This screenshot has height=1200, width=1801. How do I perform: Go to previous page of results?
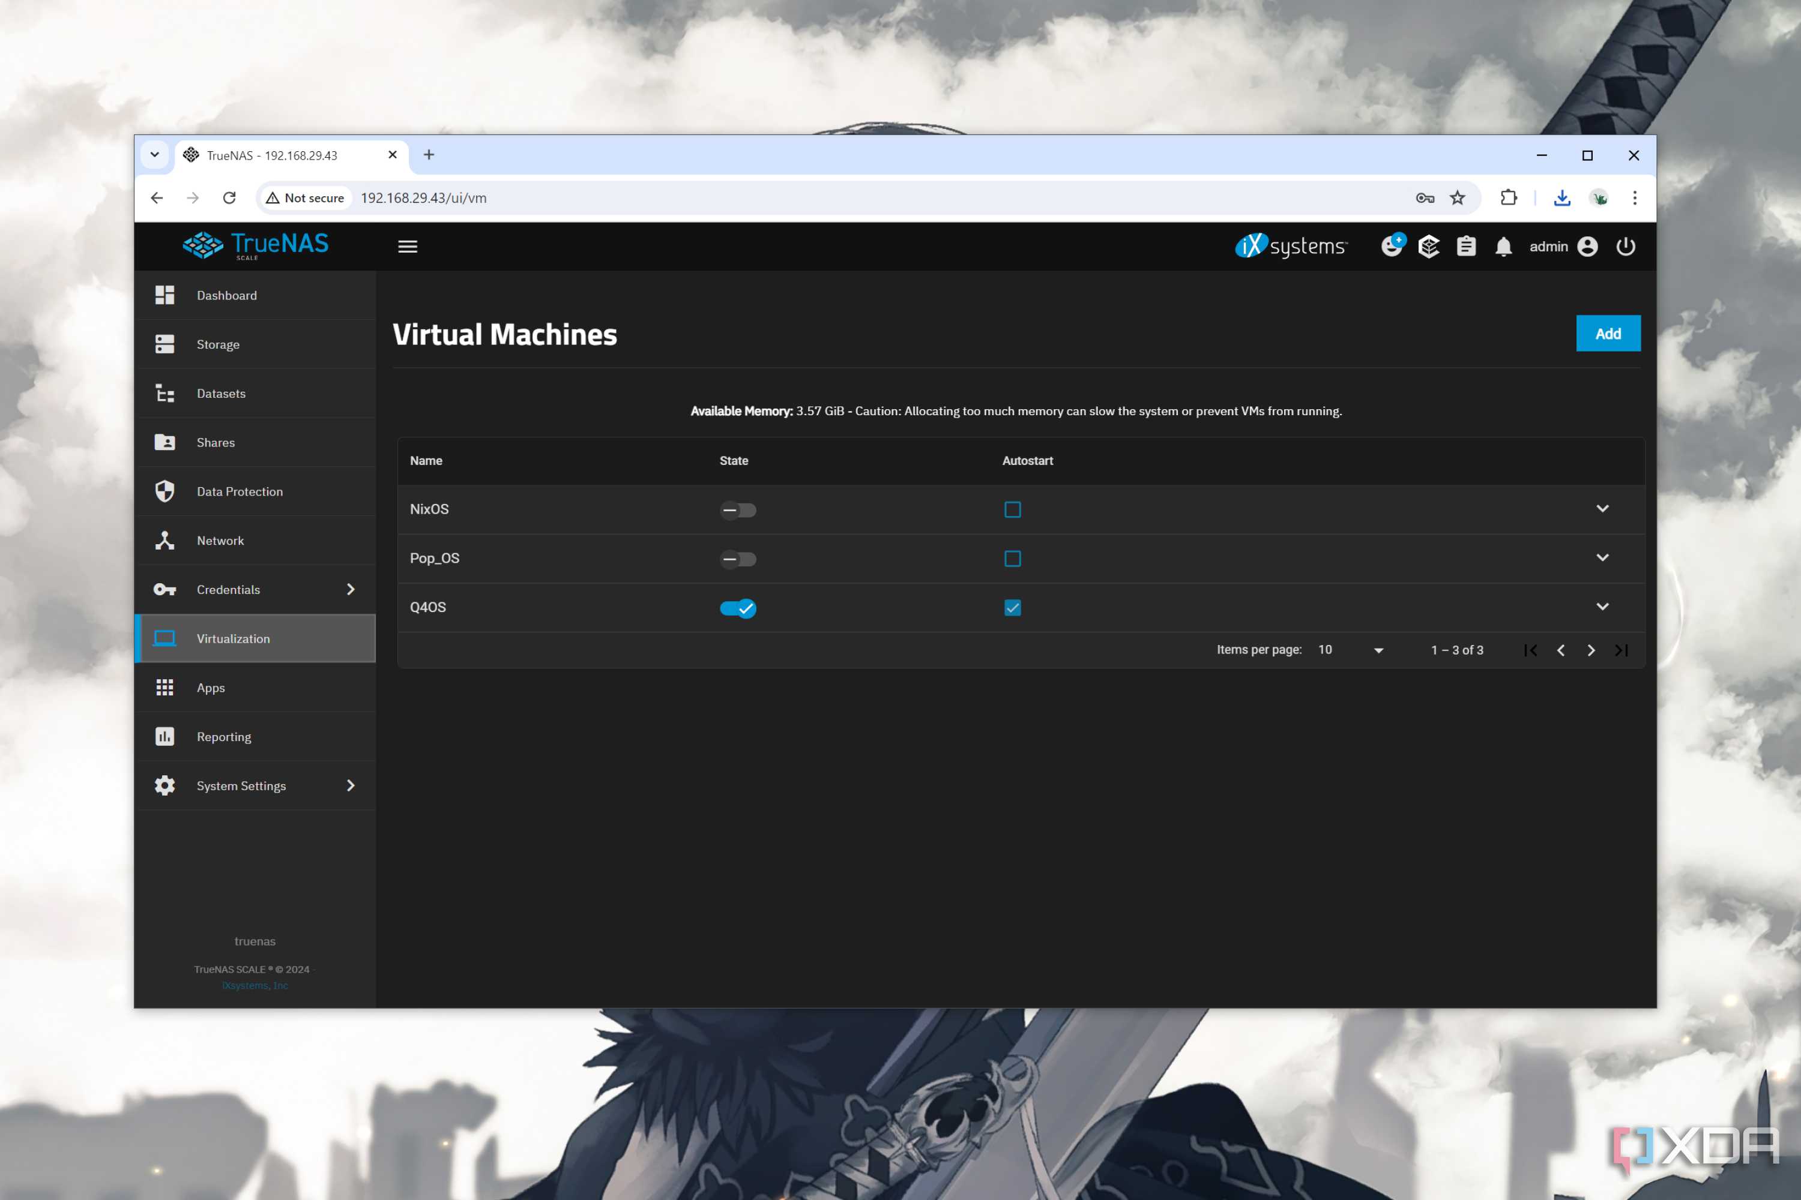point(1560,650)
